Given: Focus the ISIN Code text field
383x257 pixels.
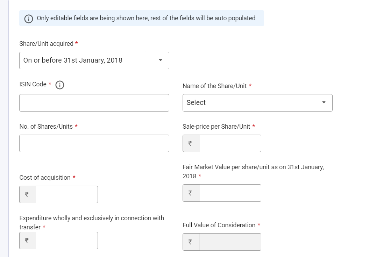Looking at the screenshot, I should tap(94, 103).
